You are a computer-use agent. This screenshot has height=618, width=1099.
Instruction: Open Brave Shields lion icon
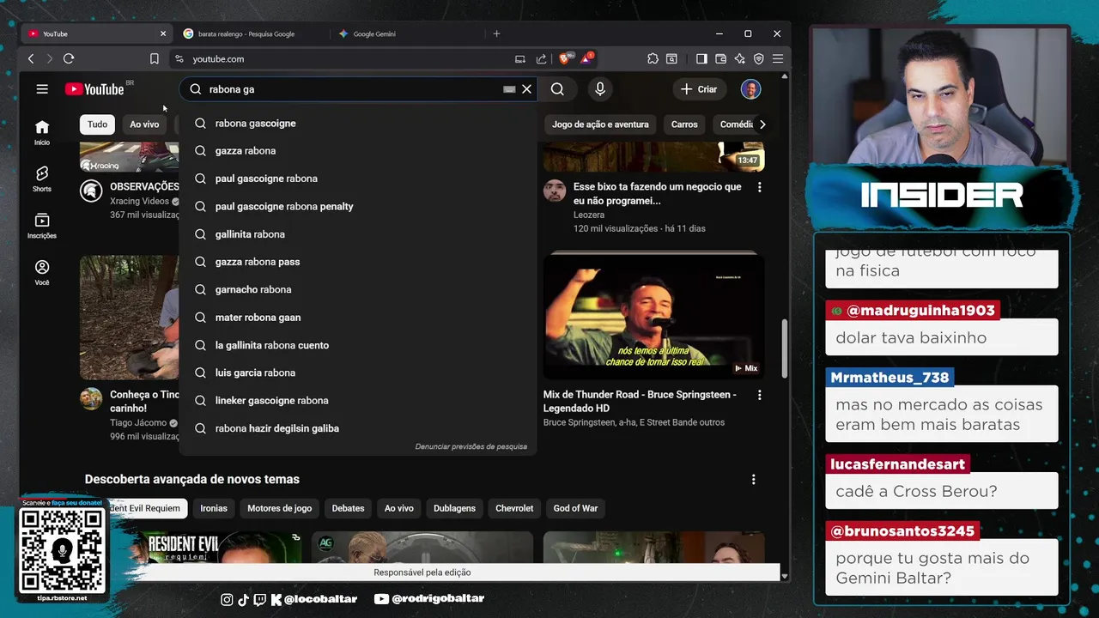(564, 58)
